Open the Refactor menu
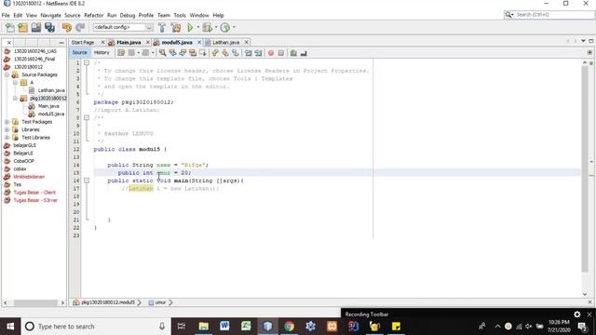 [93, 15]
